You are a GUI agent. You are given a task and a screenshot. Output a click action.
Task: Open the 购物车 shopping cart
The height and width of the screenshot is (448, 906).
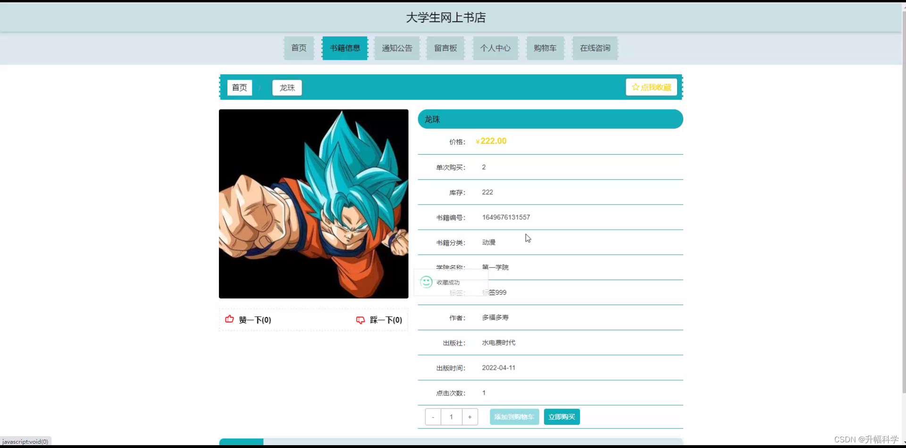tap(545, 48)
